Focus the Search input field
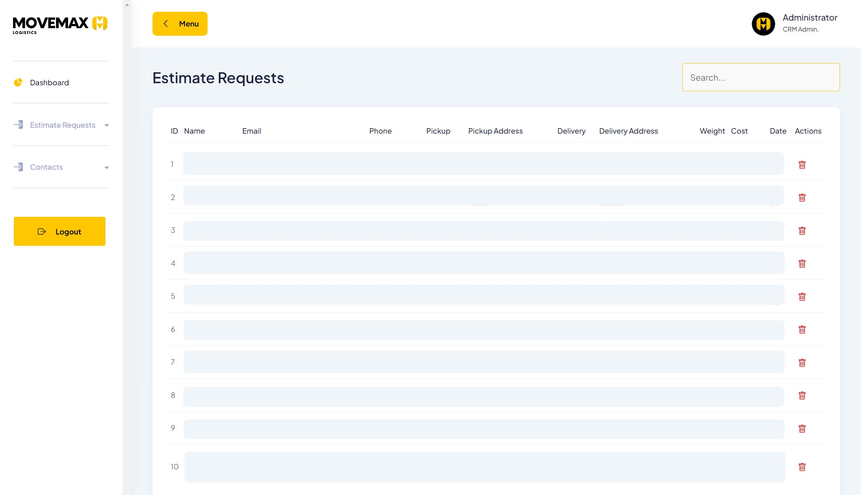 761,77
